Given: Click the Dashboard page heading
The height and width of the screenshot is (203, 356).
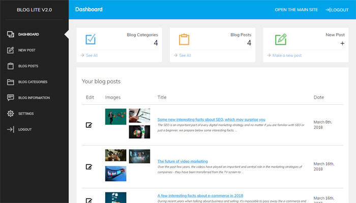Looking at the screenshot, I should 89,9.
